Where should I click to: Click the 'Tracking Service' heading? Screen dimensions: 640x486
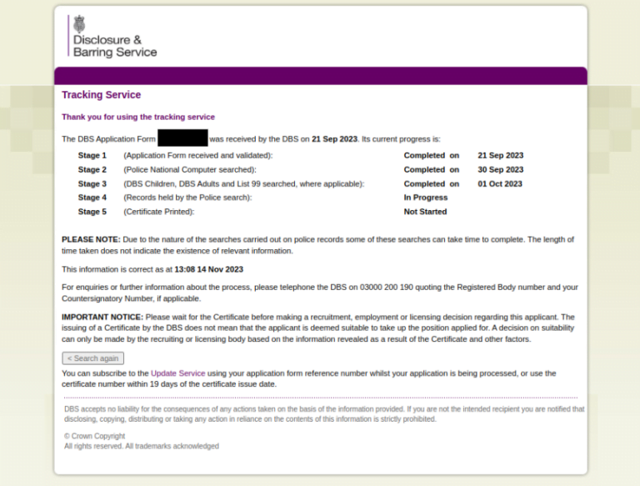point(101,95)
